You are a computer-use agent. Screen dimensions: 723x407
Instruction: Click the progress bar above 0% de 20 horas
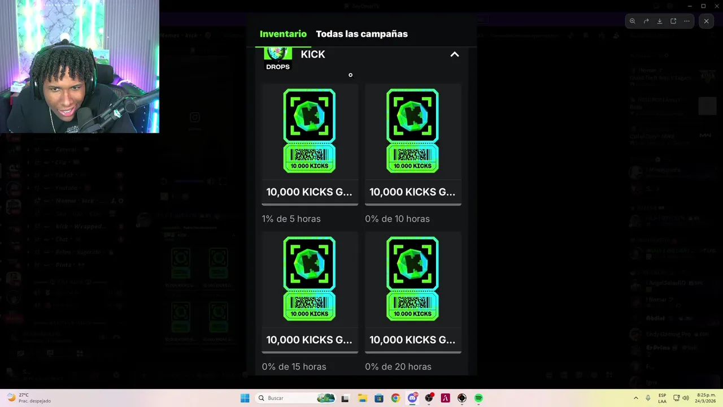pos(413,352)
